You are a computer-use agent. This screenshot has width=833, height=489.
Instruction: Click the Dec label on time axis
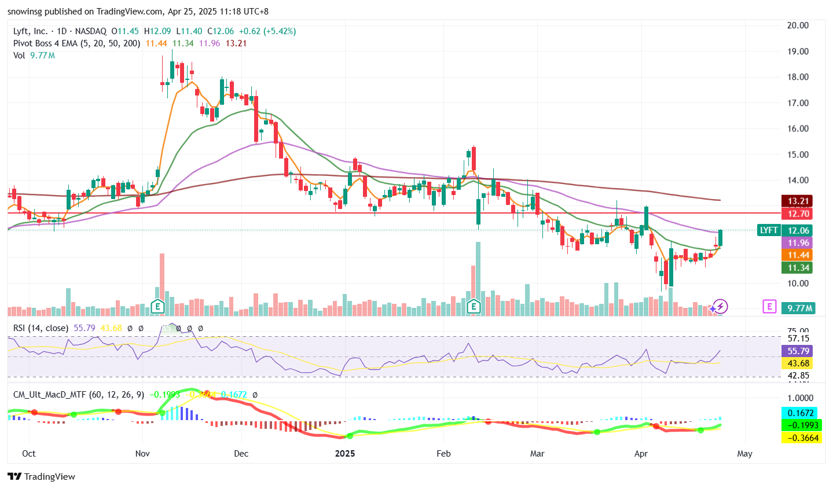click(x=241, y=454)
